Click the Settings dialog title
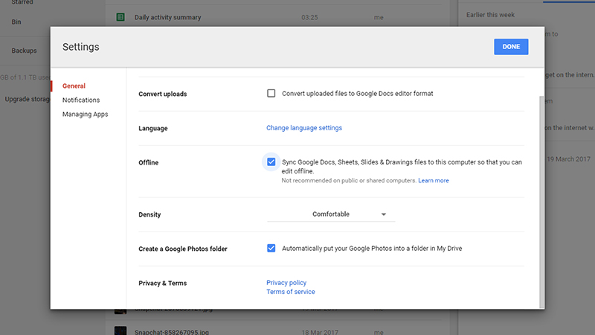 [81, 47]
